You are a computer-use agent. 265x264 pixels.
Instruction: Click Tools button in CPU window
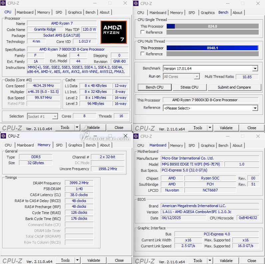[65, 128]
